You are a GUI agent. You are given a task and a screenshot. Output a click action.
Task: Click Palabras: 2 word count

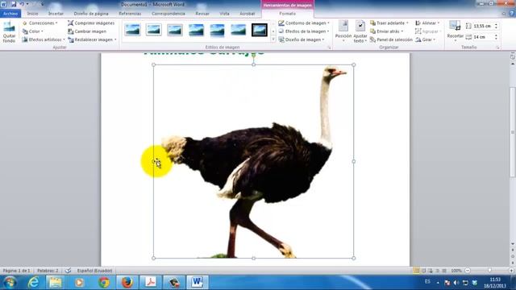pyautogui.click(x=48, y=271)
